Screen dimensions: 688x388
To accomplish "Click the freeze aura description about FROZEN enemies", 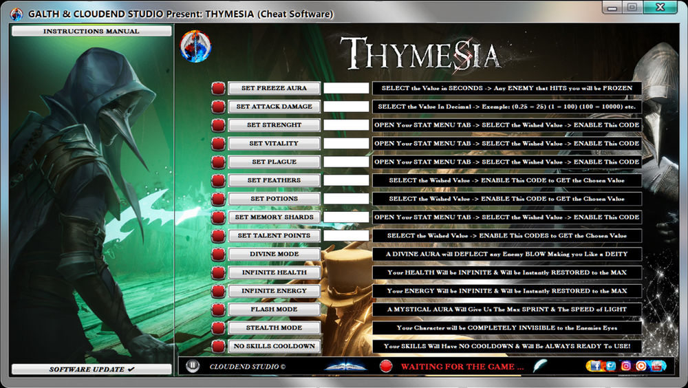I will pyautogui.click(x=507, y=88).
